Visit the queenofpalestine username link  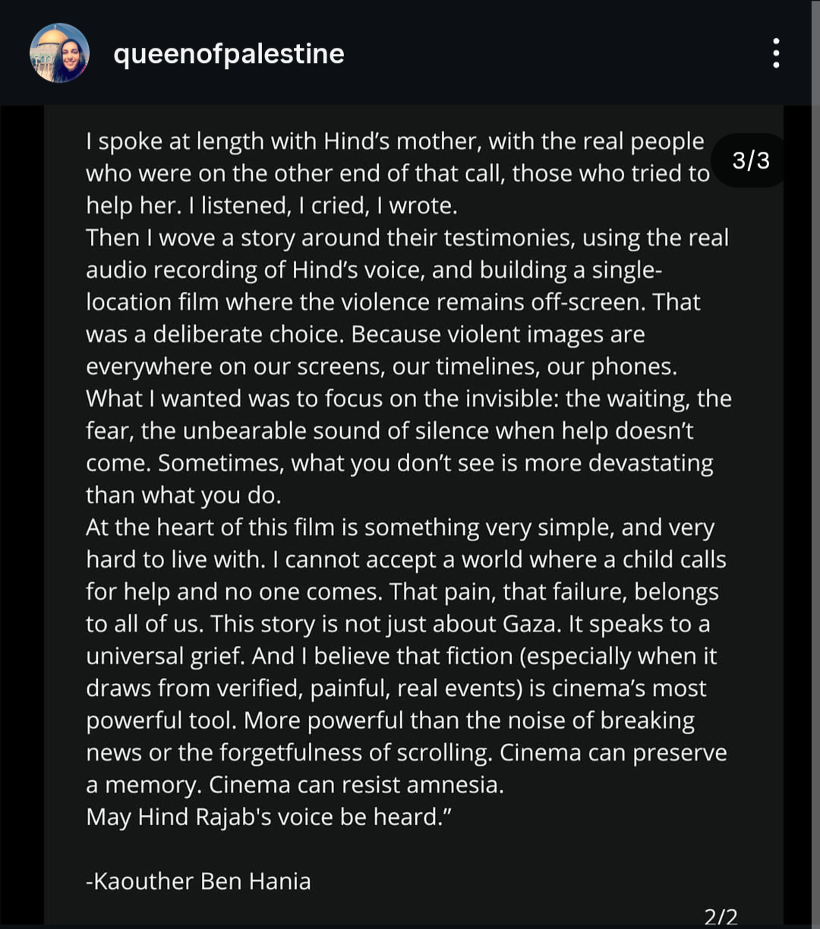pyautogui.click(x=229, y=54)
